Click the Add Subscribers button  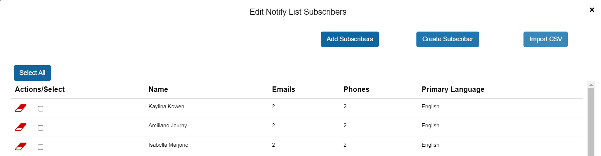click(x=350, y=39)
